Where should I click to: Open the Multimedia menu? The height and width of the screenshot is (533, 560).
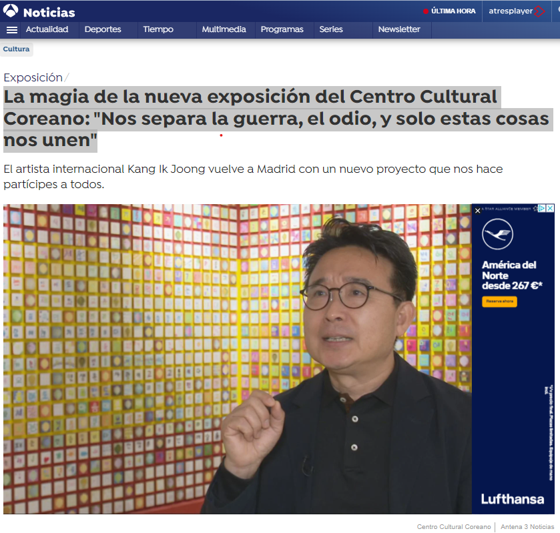coord(224,29)
